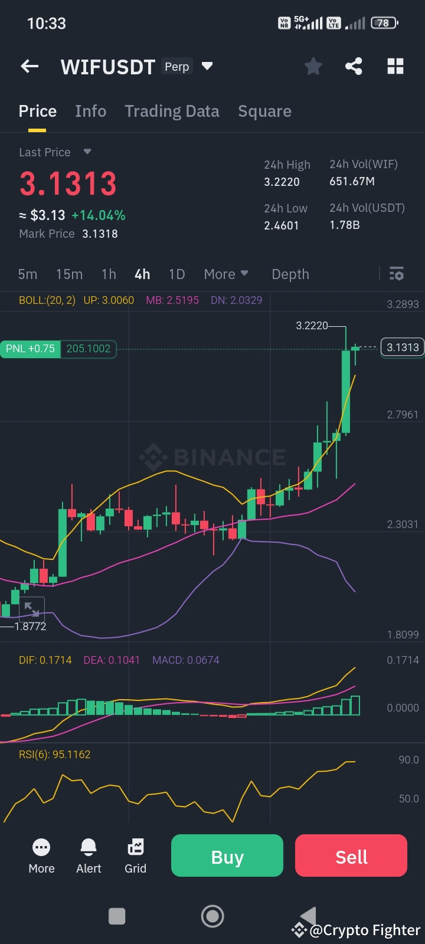Tap the green Buy button
Screen dimensions: 425x944
[227, 855]
